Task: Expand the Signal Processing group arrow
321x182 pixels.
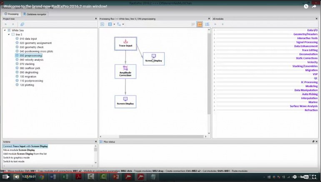Action: (214, 42)
